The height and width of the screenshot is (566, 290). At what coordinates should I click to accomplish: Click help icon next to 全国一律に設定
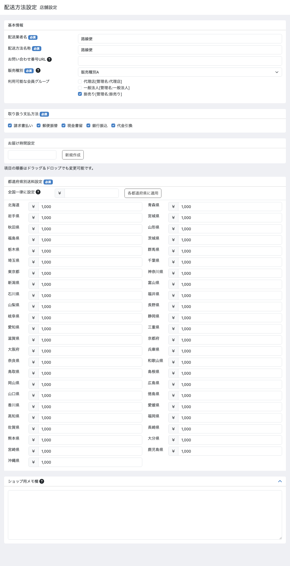[38, 192]
